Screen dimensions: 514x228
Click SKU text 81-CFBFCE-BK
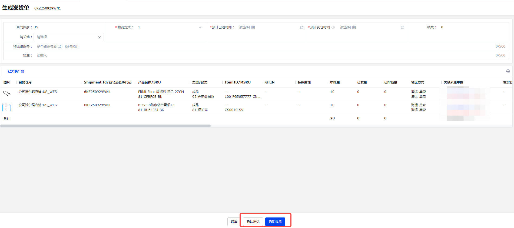coord(150,97)
